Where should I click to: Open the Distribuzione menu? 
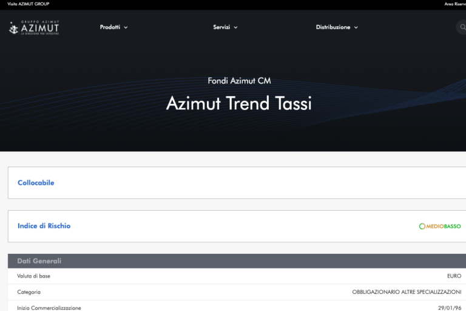337,27
